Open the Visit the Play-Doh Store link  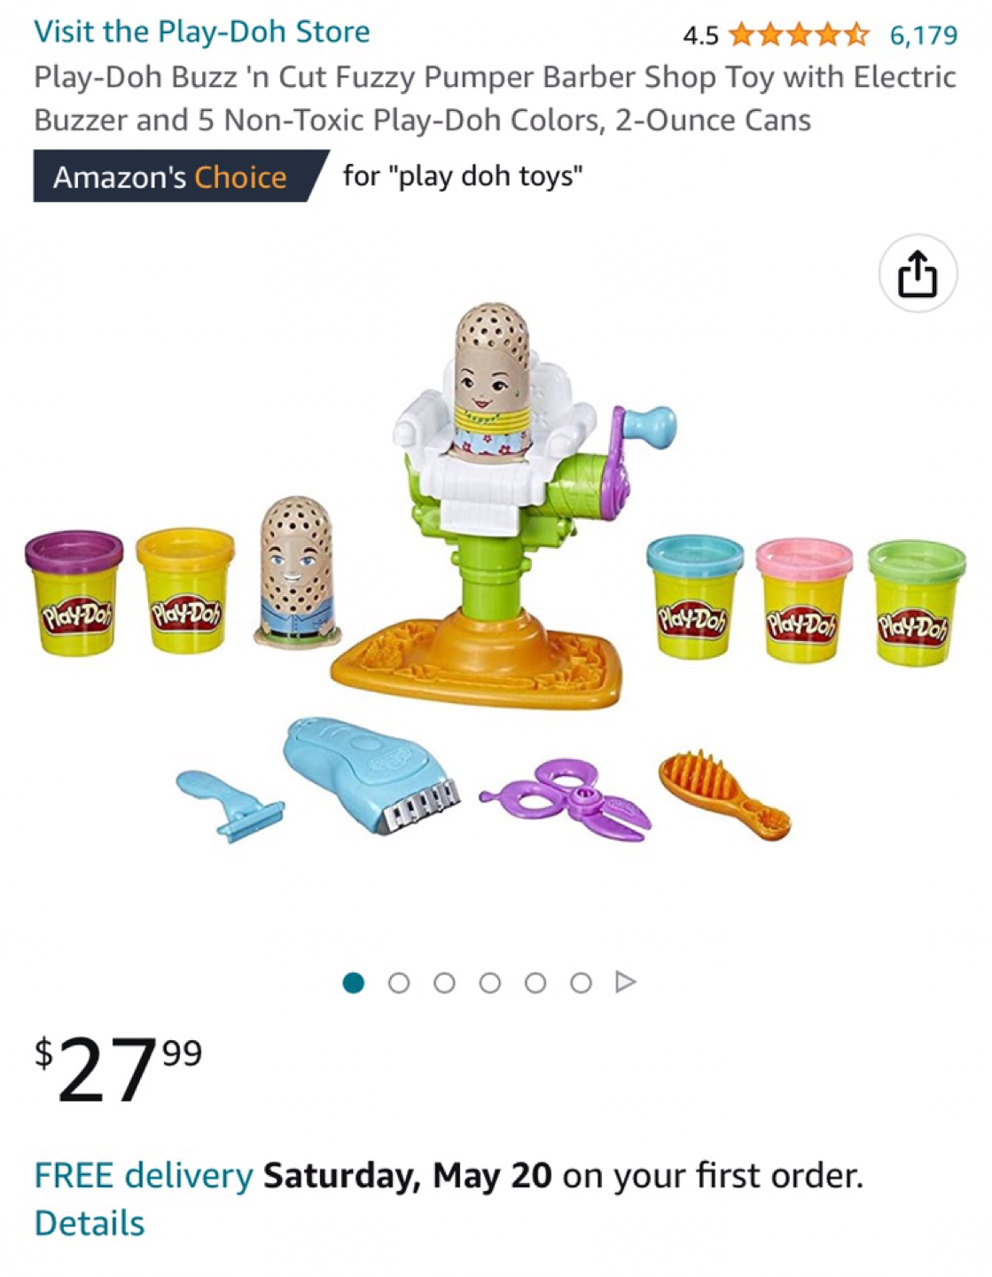202,32
